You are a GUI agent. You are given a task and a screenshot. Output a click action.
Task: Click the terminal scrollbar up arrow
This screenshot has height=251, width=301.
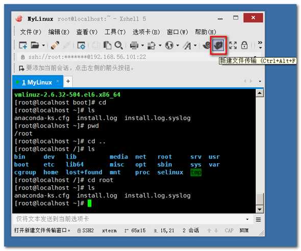point(260,93)
